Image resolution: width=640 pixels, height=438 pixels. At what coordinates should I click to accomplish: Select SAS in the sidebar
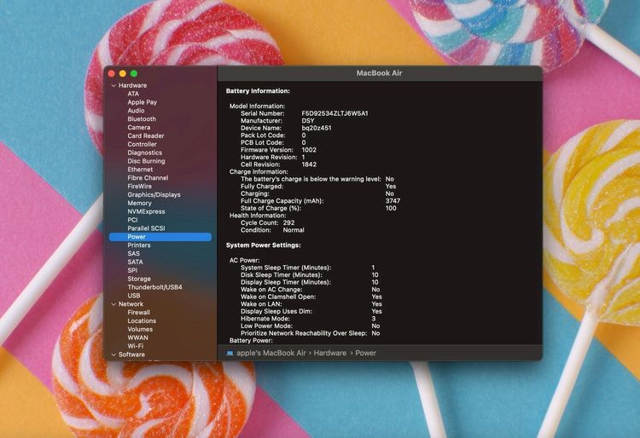(x=133, y=253)
